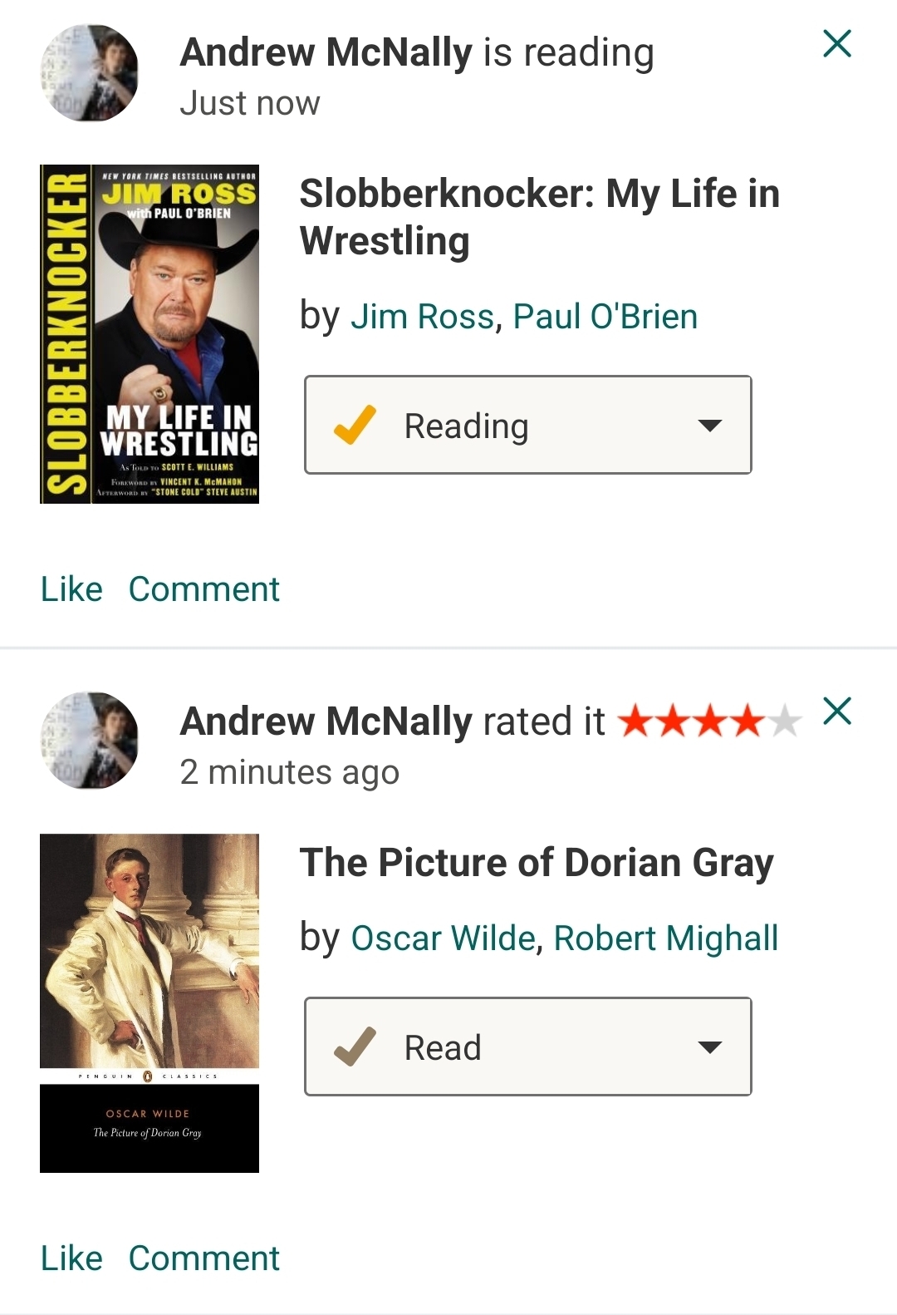Viewport: 897px width, 1315px height.
Task: Open author Jim Ross's page
Action: 422,317
